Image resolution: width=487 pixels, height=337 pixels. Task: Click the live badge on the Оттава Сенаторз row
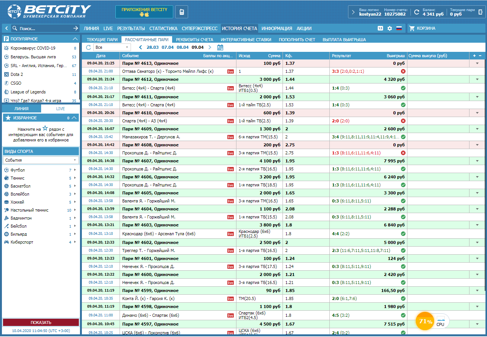point(230,71)
